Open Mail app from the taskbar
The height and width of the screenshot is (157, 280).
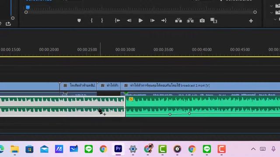[44, 149]
